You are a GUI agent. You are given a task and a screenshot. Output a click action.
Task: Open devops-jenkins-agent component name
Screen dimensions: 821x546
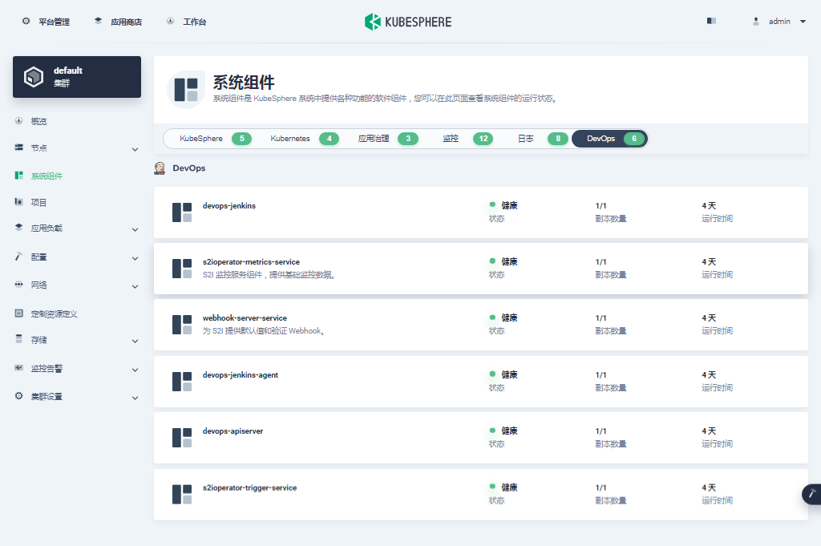click(x=241, y=374)
